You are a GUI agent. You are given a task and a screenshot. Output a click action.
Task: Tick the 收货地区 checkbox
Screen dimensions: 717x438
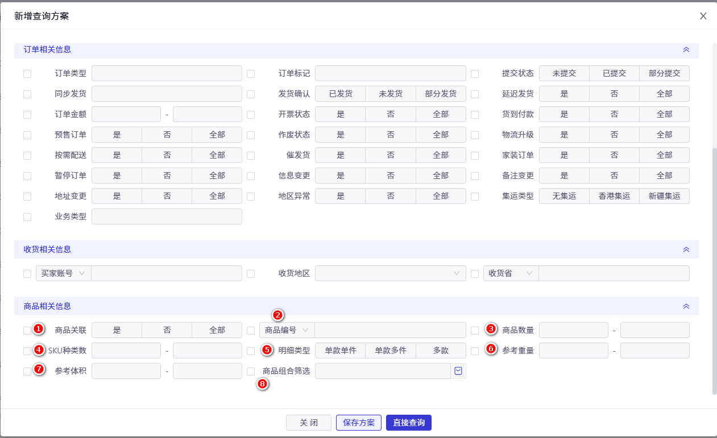(251, 274)
